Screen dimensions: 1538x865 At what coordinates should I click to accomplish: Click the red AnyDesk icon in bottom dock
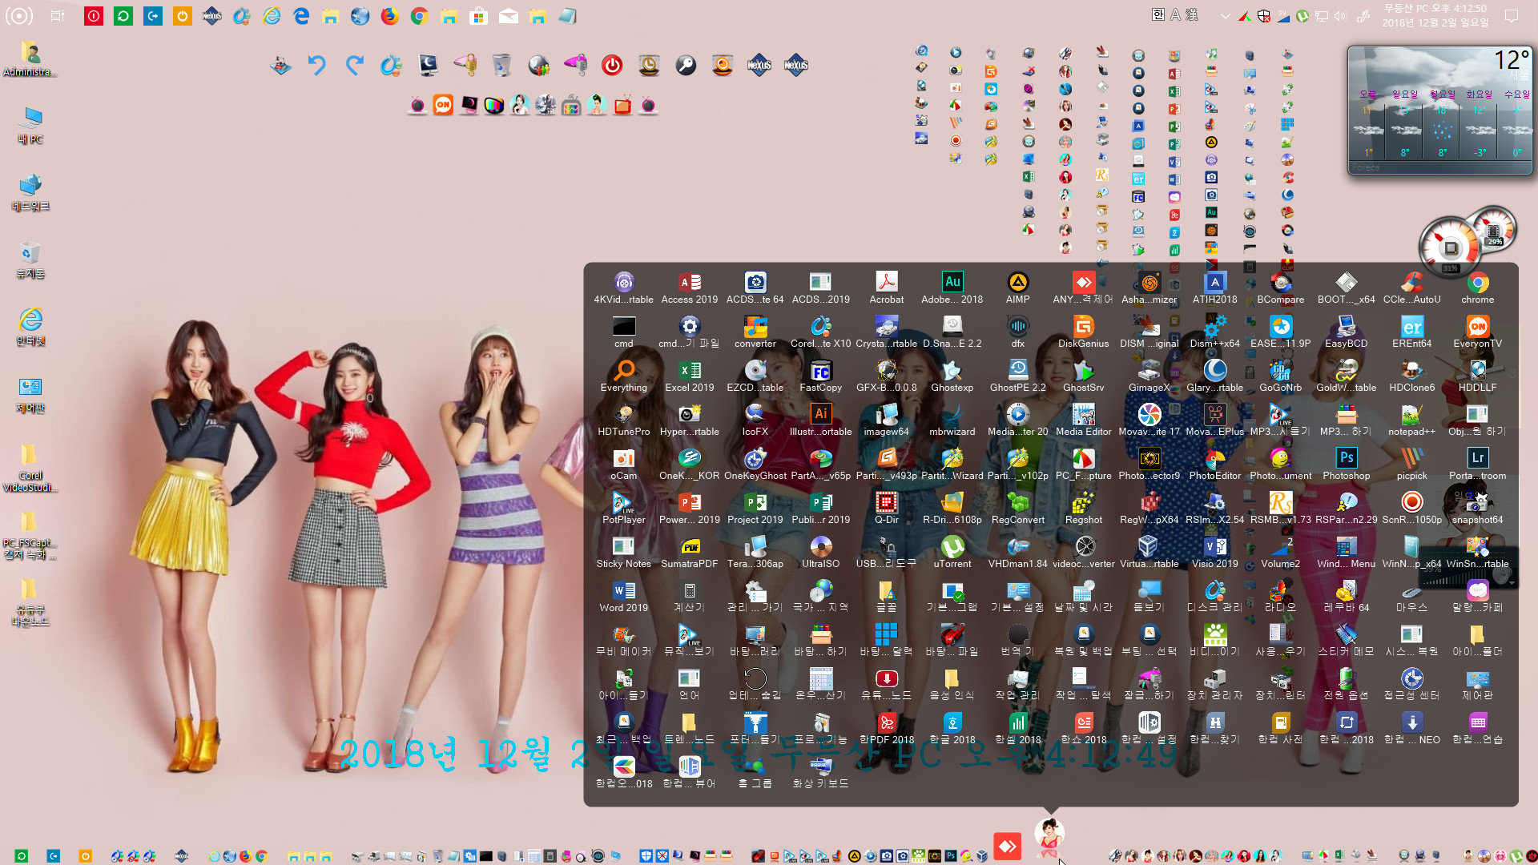coord(1007,847)
